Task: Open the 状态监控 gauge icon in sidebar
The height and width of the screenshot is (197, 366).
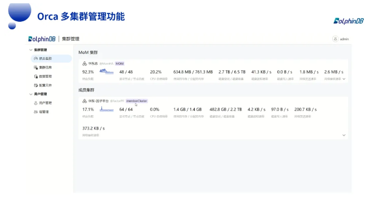Action: pyautogui.click(x=36, y=58)
